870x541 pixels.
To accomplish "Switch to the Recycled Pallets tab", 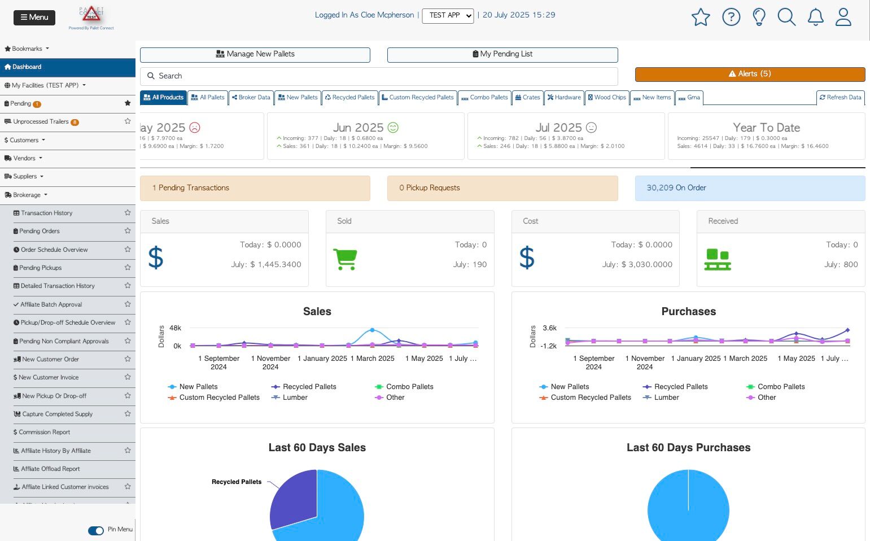I will [x=349, y=98].
